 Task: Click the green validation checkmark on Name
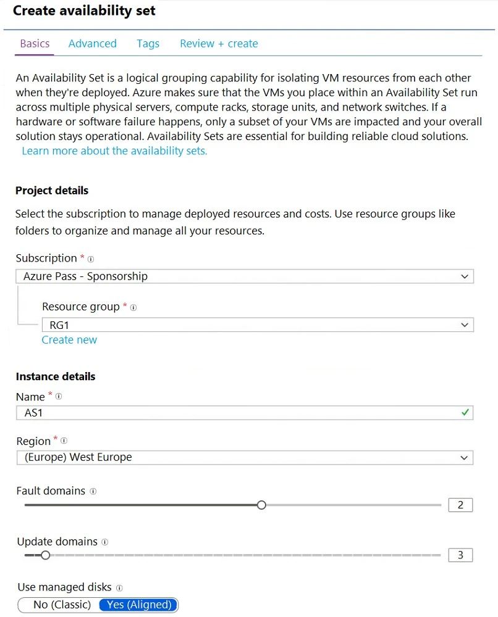pyautogui.click(x=464, y=412)
